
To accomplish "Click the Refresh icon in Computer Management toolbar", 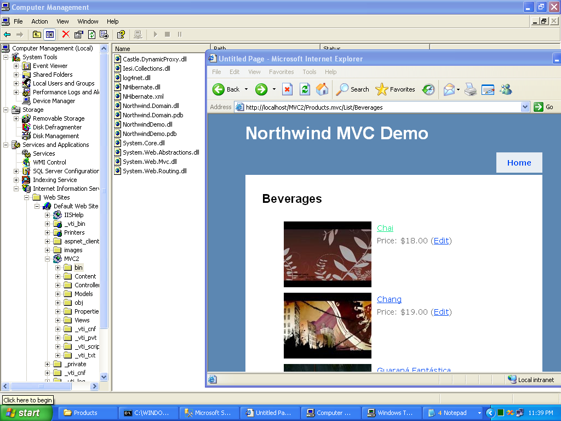I will tap(92, 35).
